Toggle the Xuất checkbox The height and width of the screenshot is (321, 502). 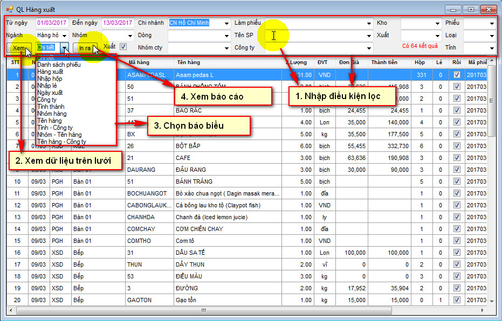(123, 47)
